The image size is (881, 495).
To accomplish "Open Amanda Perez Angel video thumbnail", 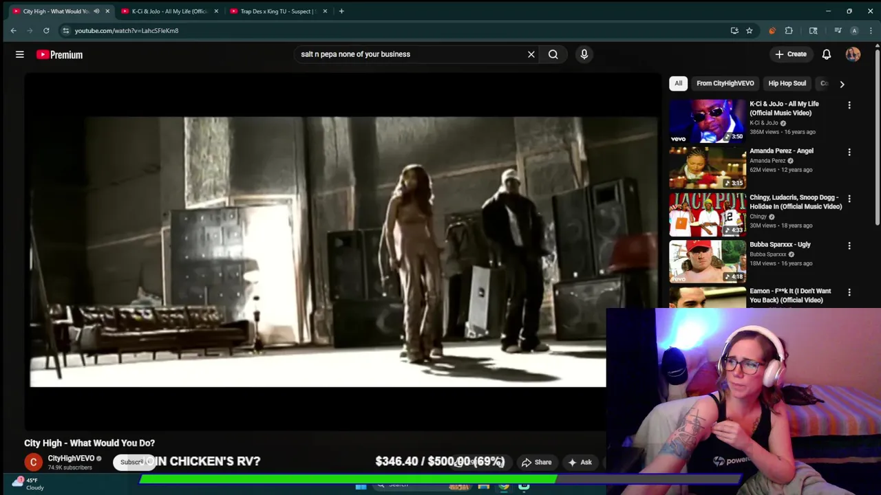I will coord(708,168).
